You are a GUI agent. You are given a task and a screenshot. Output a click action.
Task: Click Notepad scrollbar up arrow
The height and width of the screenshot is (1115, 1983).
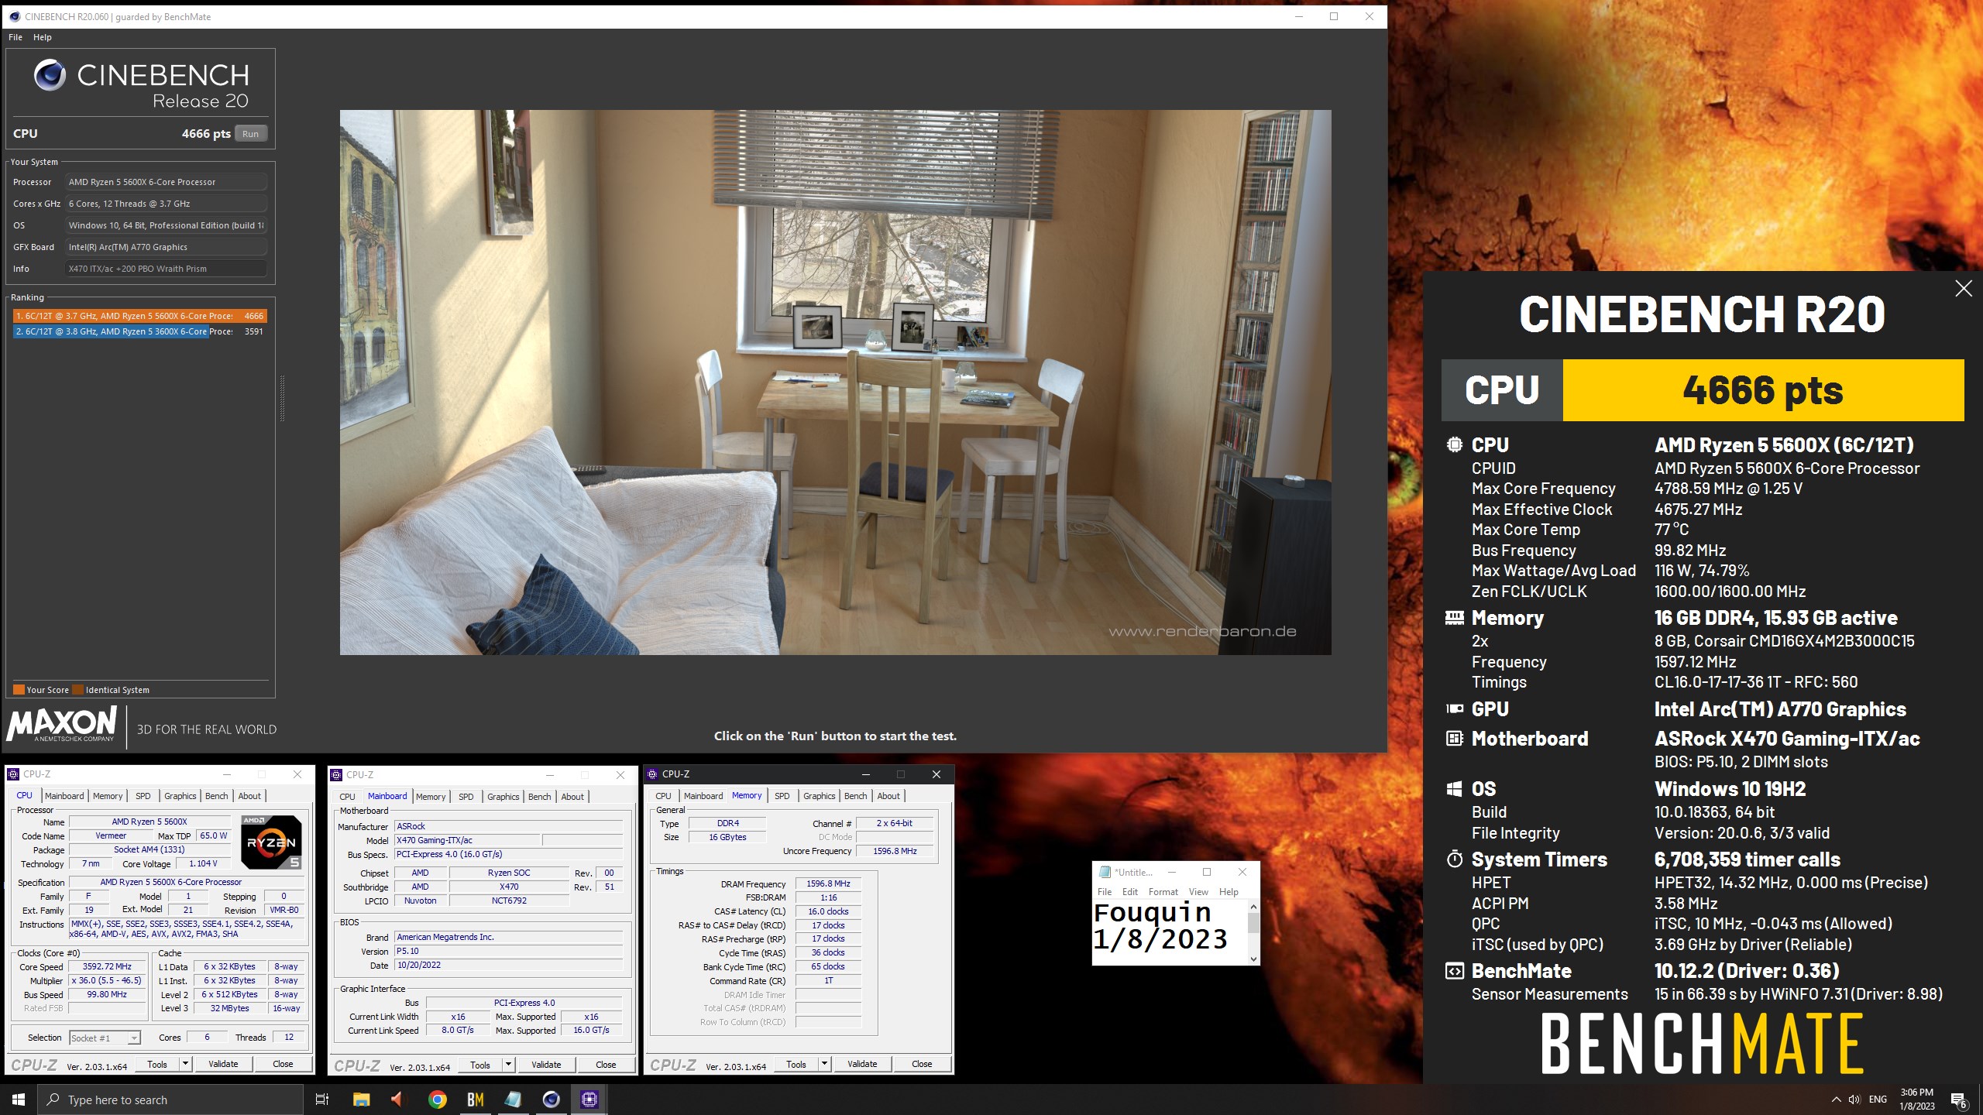coord(1253,907)
